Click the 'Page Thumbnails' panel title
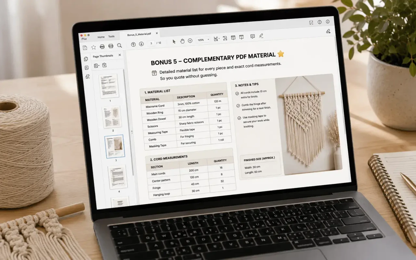The image size is (416, 260). click(x=103, y=56)
